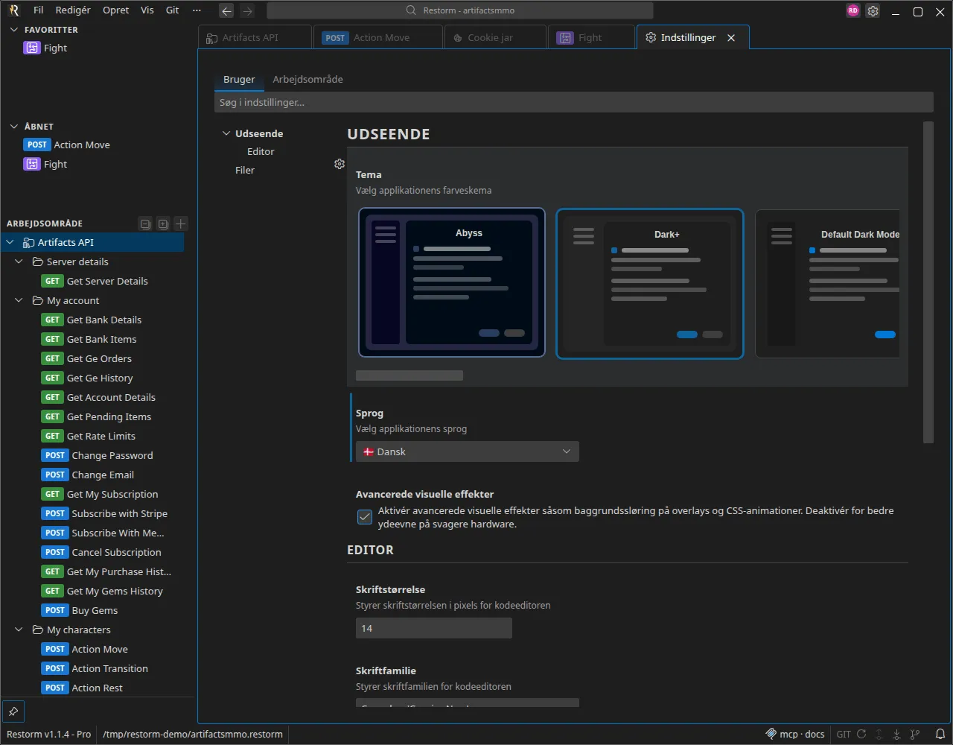Collapse the Udseende settings category
Image resolution: width=953 pixels, height=745 pixels.
[226, 133]
